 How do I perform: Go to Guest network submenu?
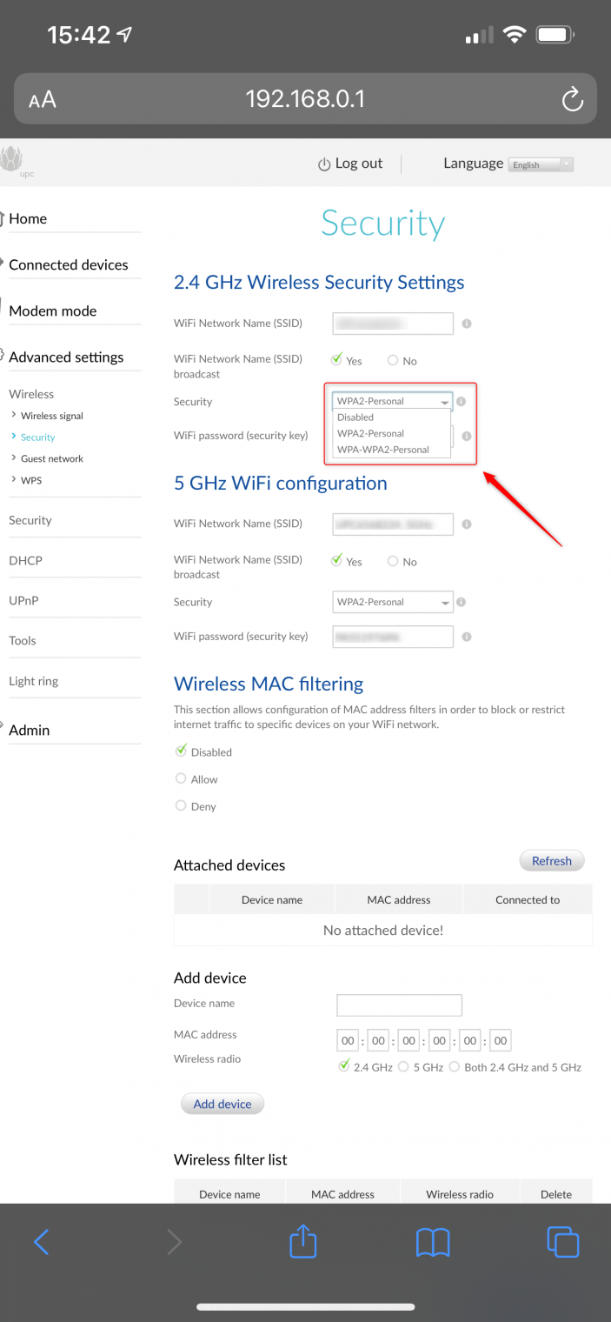[x=52, y=458]
